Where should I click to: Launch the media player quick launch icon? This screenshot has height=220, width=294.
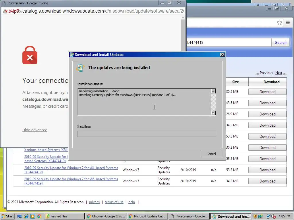(33, 217)
